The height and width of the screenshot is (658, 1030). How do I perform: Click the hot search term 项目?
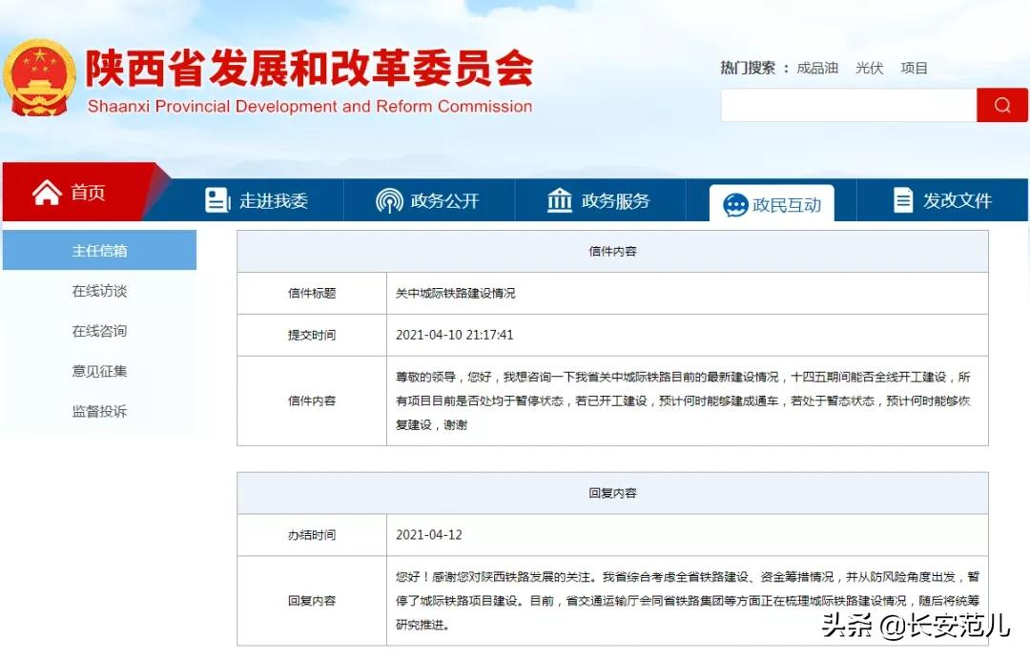[x=914, y=69]
